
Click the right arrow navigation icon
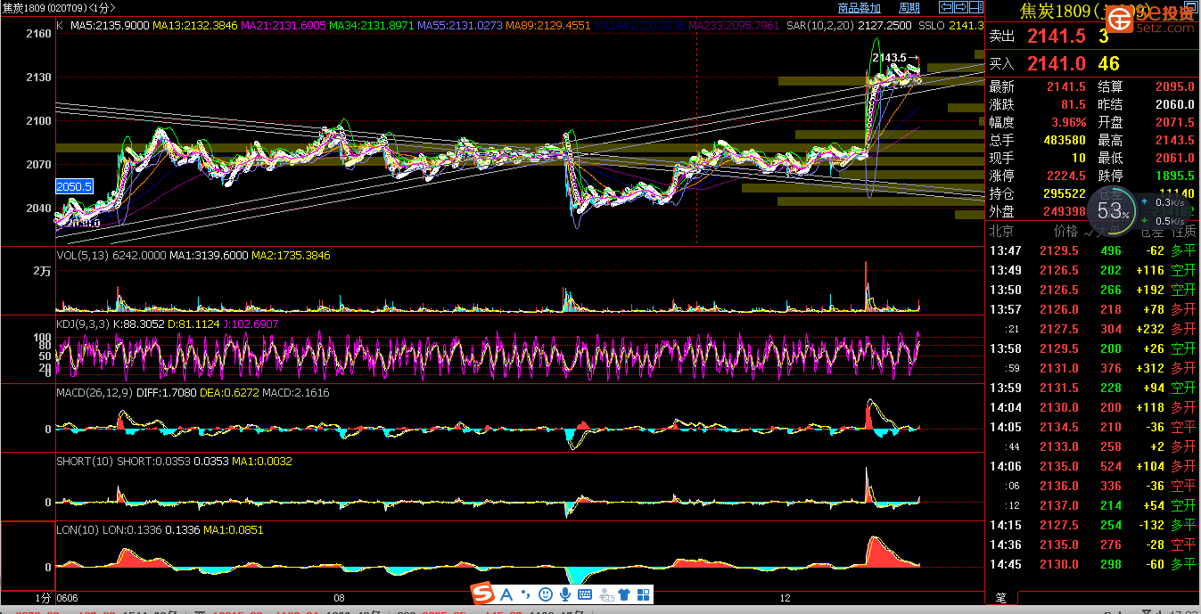pyautogui.click(x=961, y=7)
